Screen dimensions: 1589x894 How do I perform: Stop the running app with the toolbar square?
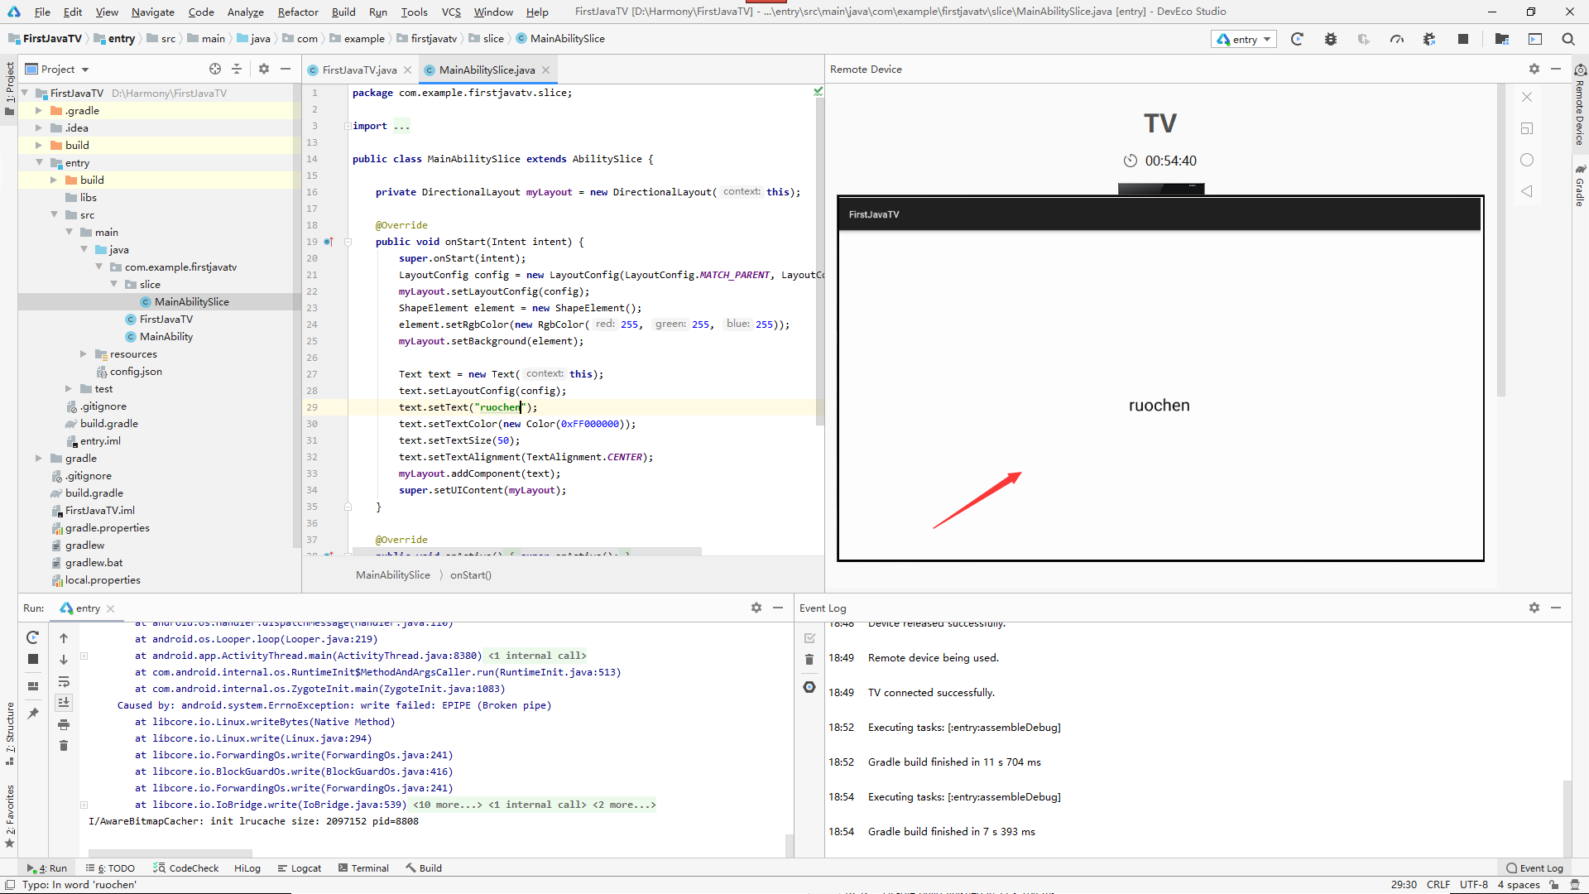pyautogui.click(x=1463, y=39)
